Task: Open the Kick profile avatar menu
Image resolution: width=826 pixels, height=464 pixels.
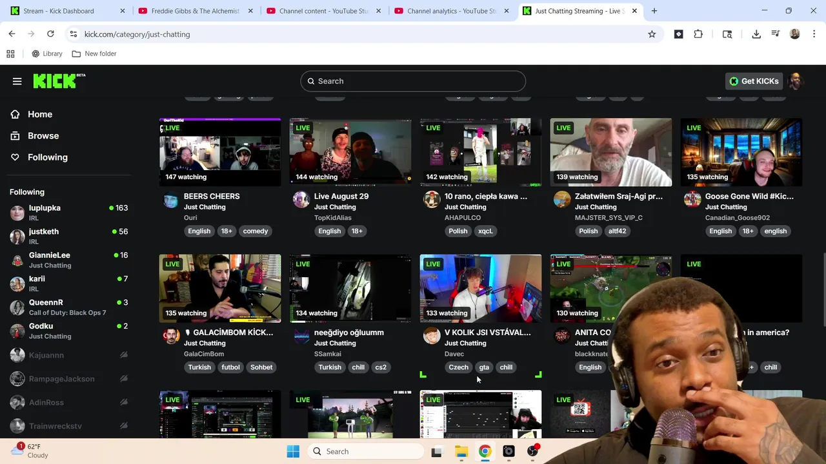Action: click(x=796, y=81)
